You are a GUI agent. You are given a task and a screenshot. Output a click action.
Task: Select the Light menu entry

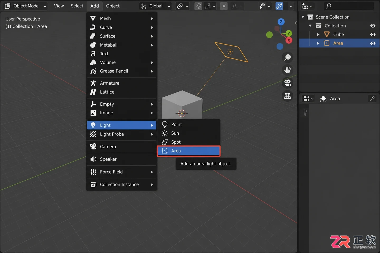(122, 125)
